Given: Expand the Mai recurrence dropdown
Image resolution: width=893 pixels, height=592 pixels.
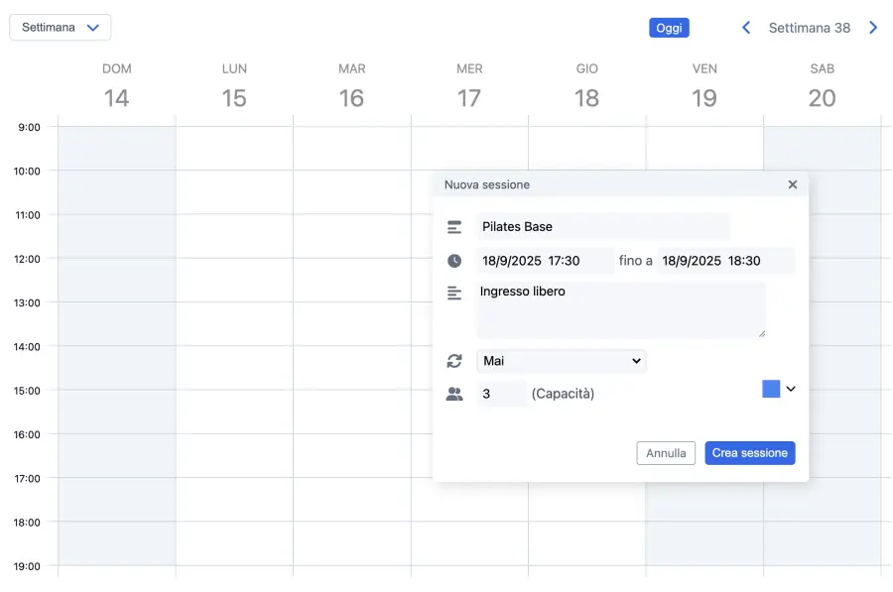Looking at the screenshot, I should pyautogui.click(x=561, y=361).
